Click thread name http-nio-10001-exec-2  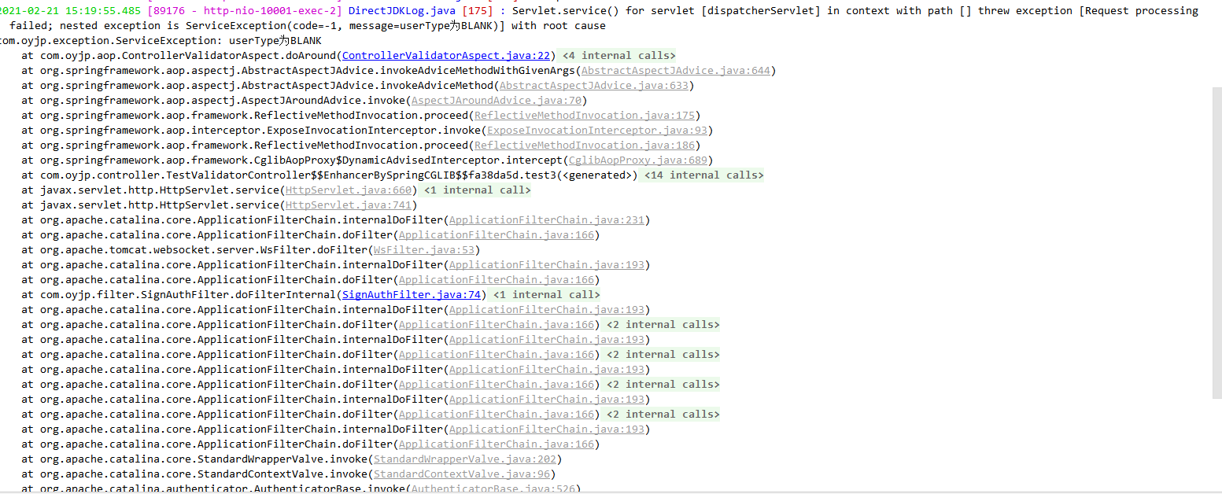[x=269, y=11]
